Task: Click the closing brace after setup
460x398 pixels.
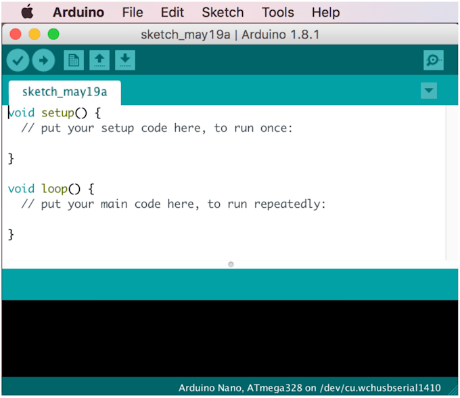Action: (11, 158)
